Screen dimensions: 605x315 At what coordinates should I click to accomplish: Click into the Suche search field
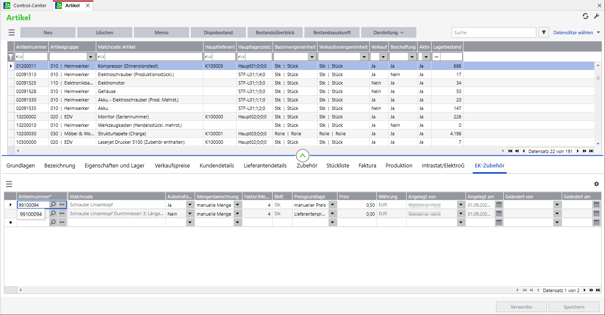pyautogui.click(x=493, y=33)
